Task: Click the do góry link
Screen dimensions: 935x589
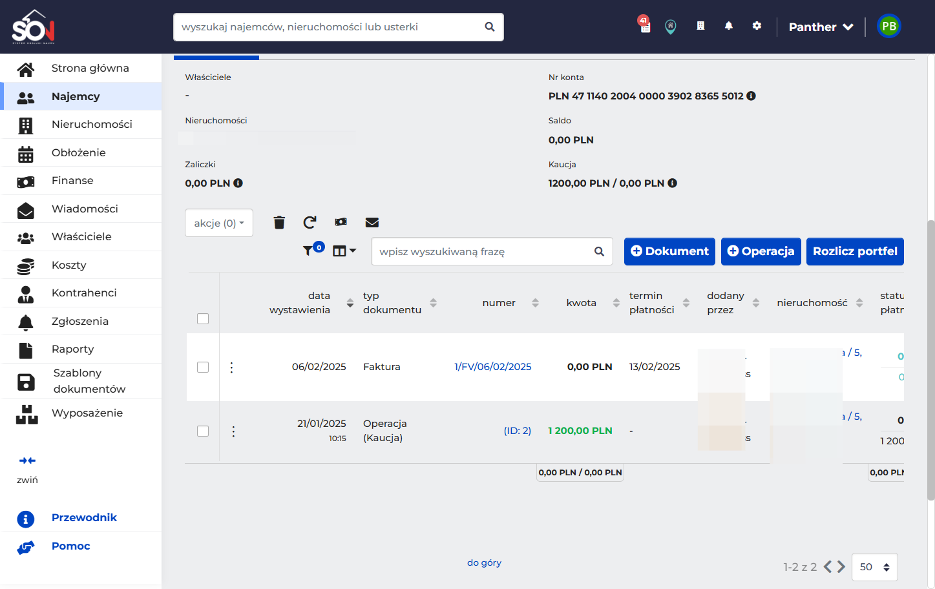Action: coord(484,563)
